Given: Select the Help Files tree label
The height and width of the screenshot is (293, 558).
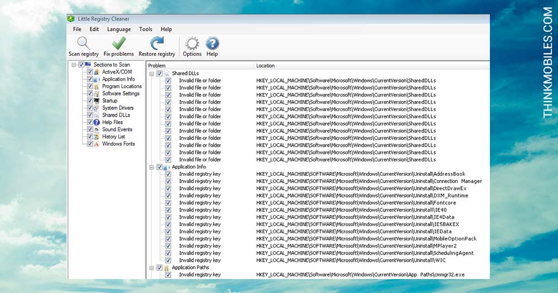Looking at the screenshot, I should [113, 122].
